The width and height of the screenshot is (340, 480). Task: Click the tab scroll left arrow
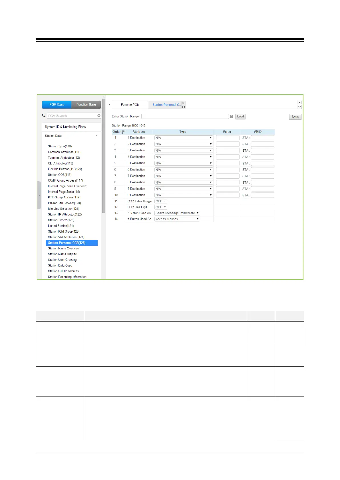110,105
